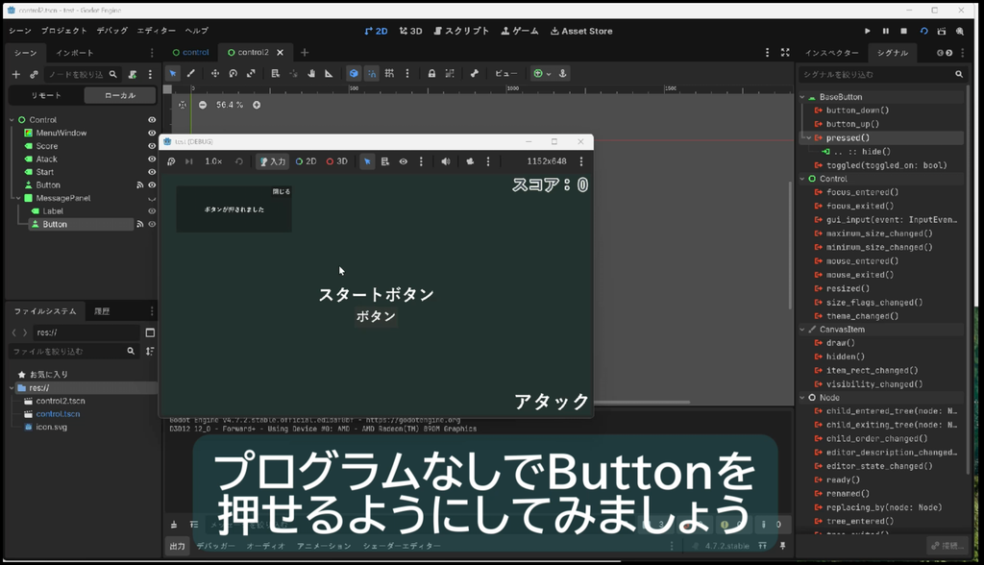984x565 pixels.
Task: Run the project with play icon
Action: point(868,31)
